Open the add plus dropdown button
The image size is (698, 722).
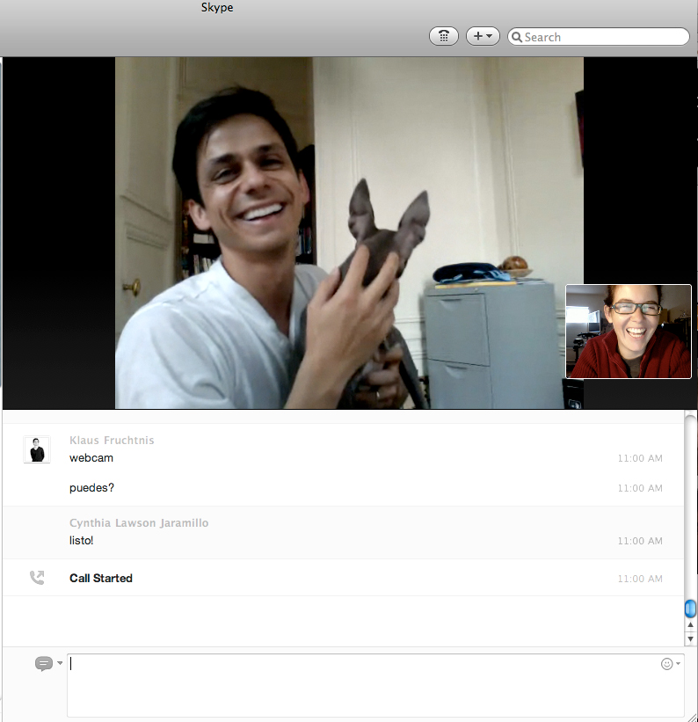483,36
